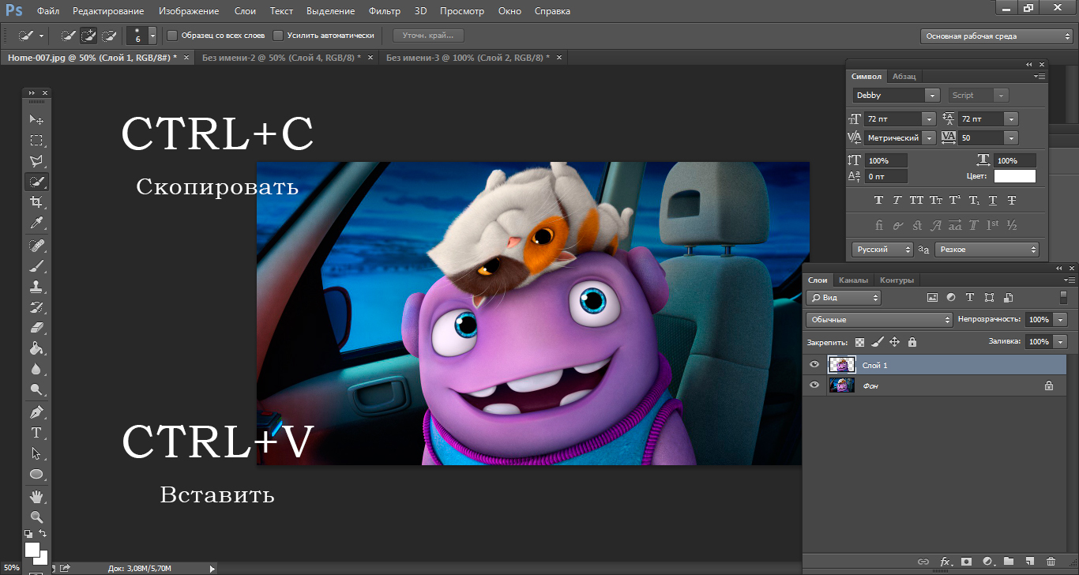Hide the Фон layer
Screen dimensions: 1079x575
point(814,385)
